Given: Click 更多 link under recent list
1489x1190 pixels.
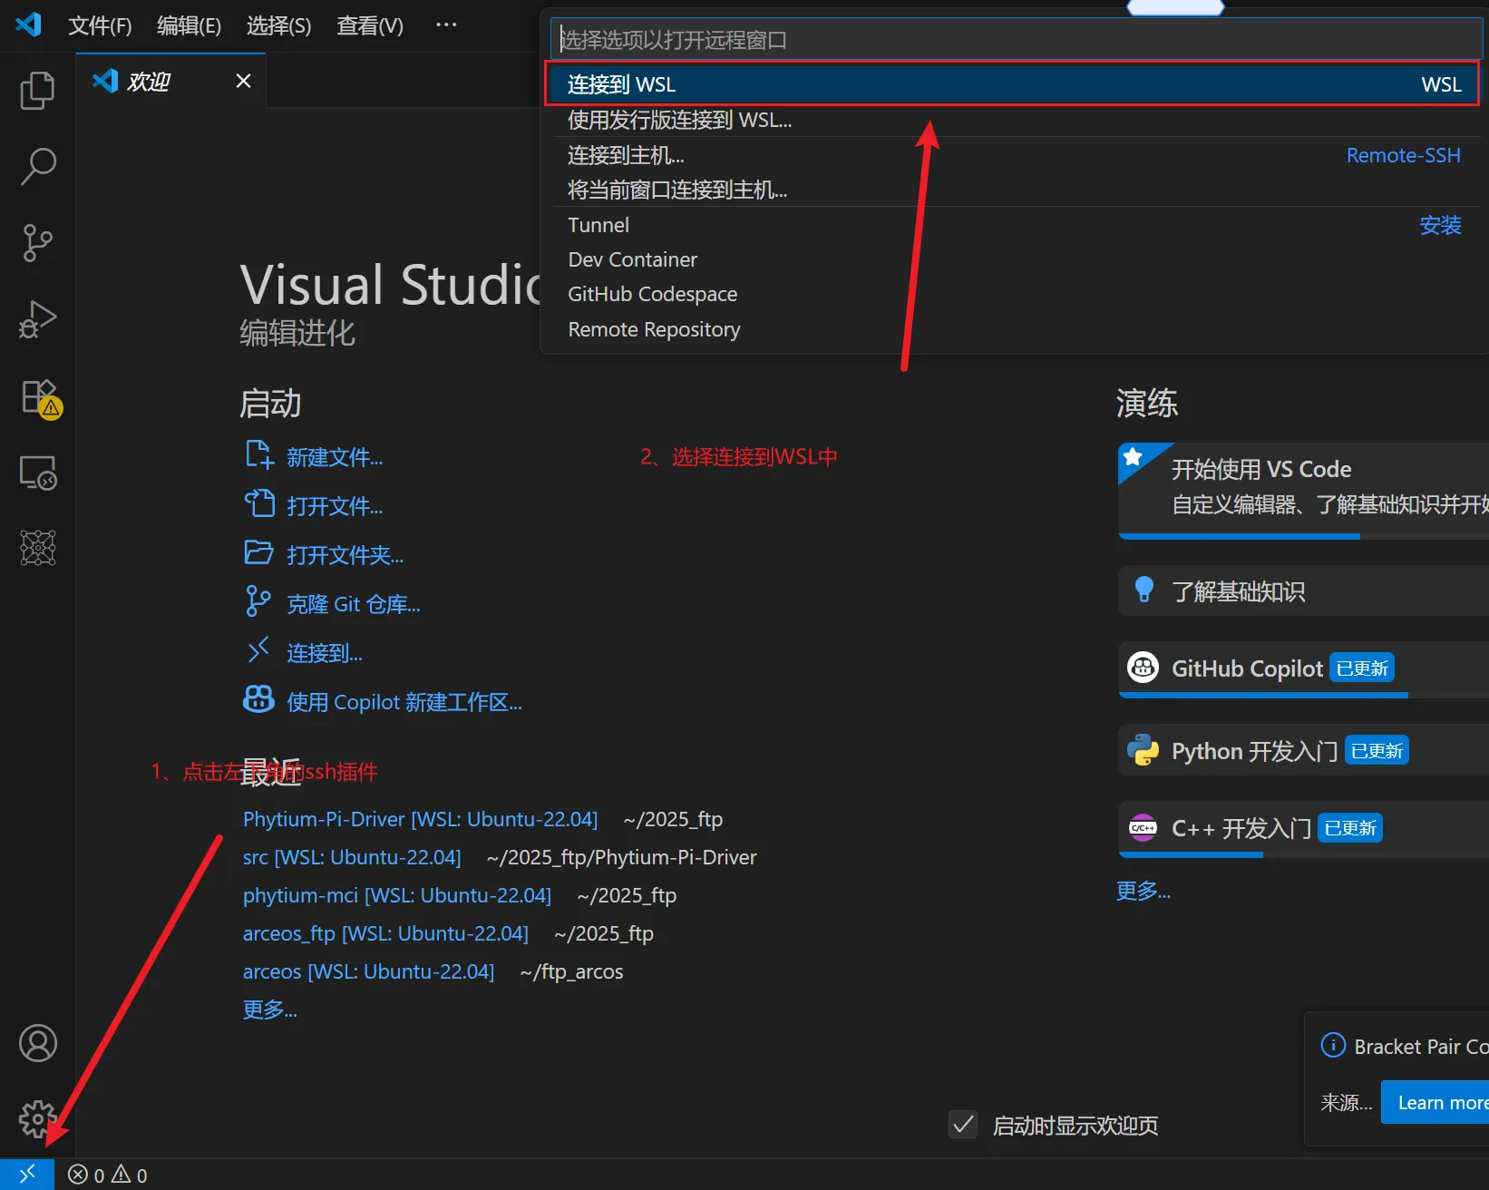Looking at the screenshot, I should point(269,1010).
